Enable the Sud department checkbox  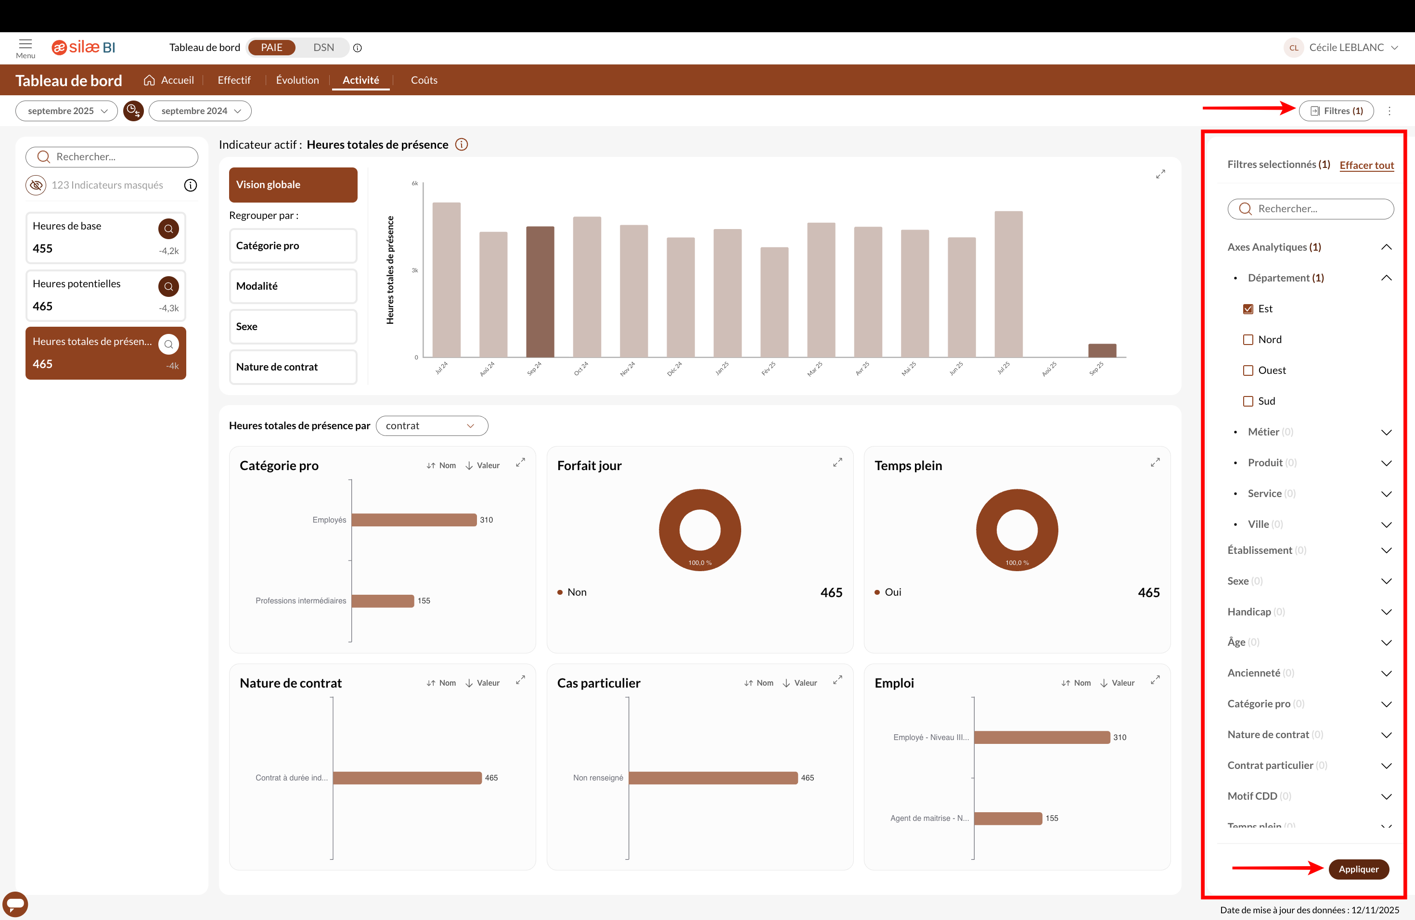1248,401
